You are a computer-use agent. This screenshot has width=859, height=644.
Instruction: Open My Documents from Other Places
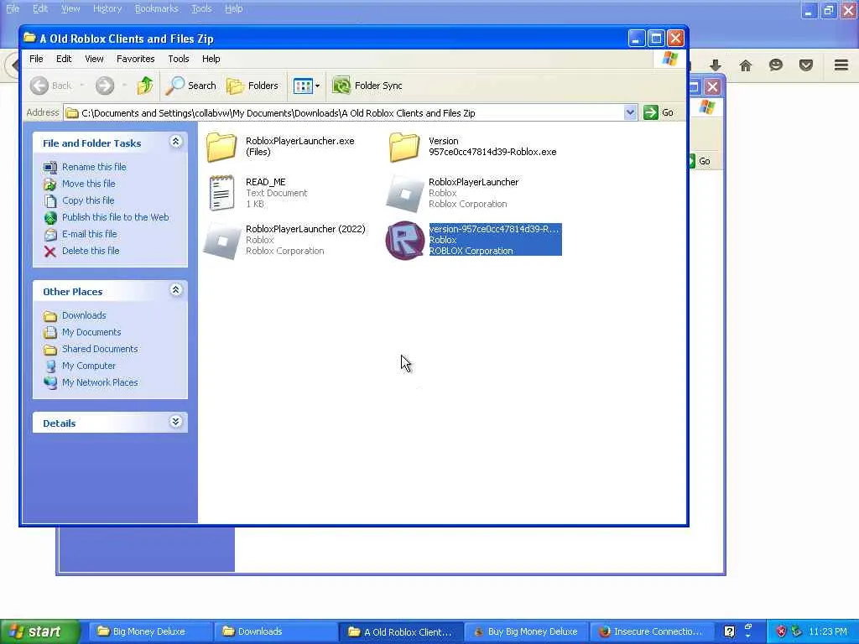(x=91, y=332)
